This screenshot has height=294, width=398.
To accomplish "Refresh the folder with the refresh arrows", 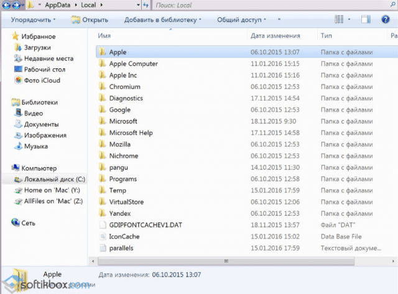I will [x=146, y=5].
